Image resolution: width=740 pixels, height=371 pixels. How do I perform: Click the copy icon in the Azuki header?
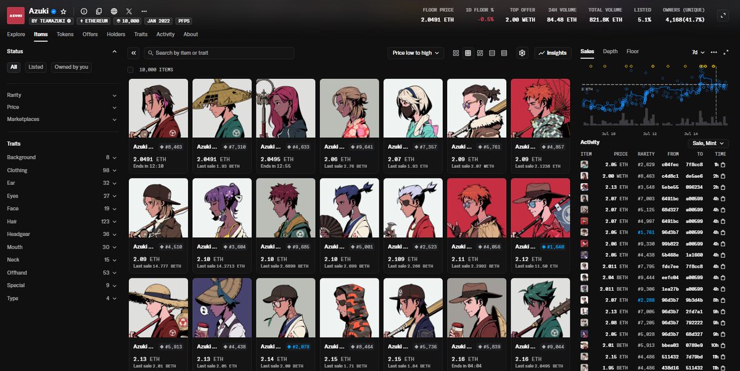[99, 11]
